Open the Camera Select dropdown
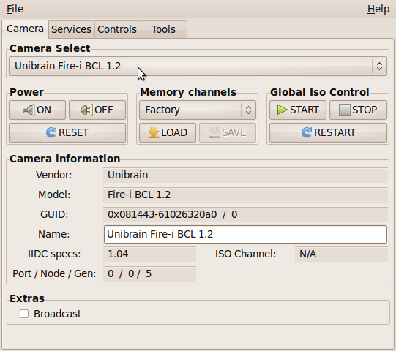This screenshot has height=351, width=396. 198,66
